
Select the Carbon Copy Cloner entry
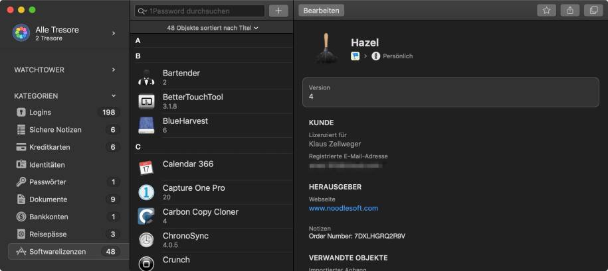pyautogui.click(x=213, y=216)
